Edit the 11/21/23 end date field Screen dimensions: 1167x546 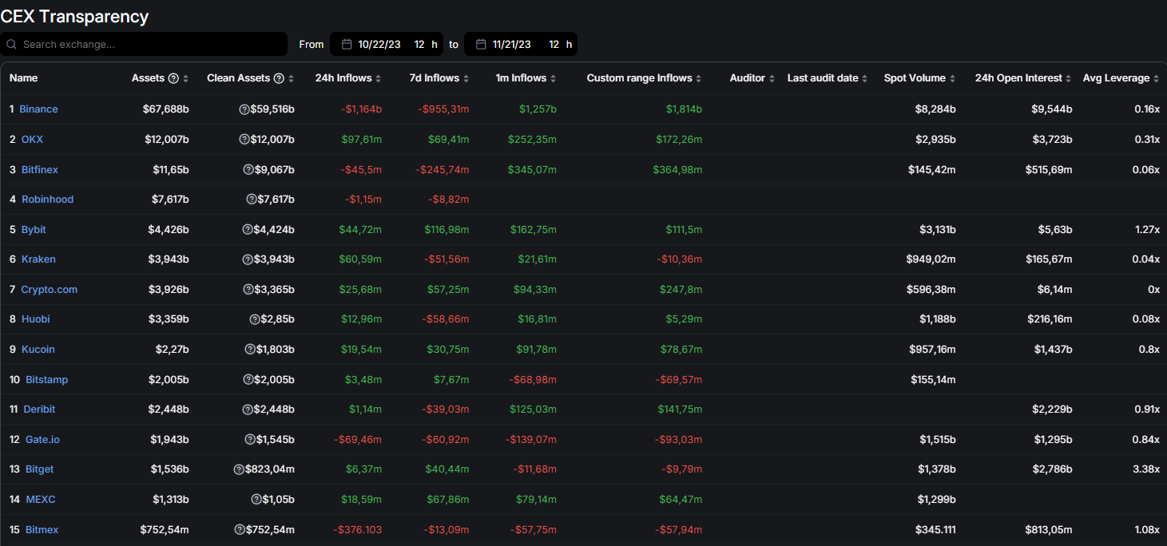[512, 45]
